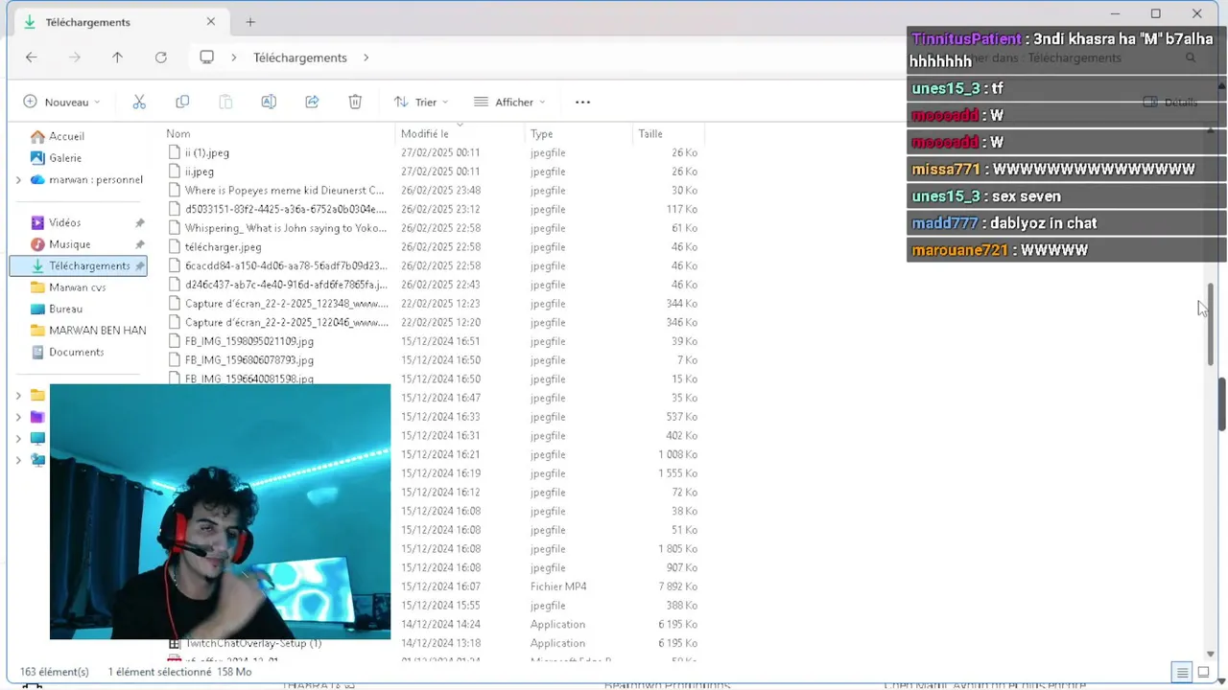Copy the selected item using the toolbar
The height and width of the screenshot is (690, 1228).
pyautogui.click(x=182, y=102)
